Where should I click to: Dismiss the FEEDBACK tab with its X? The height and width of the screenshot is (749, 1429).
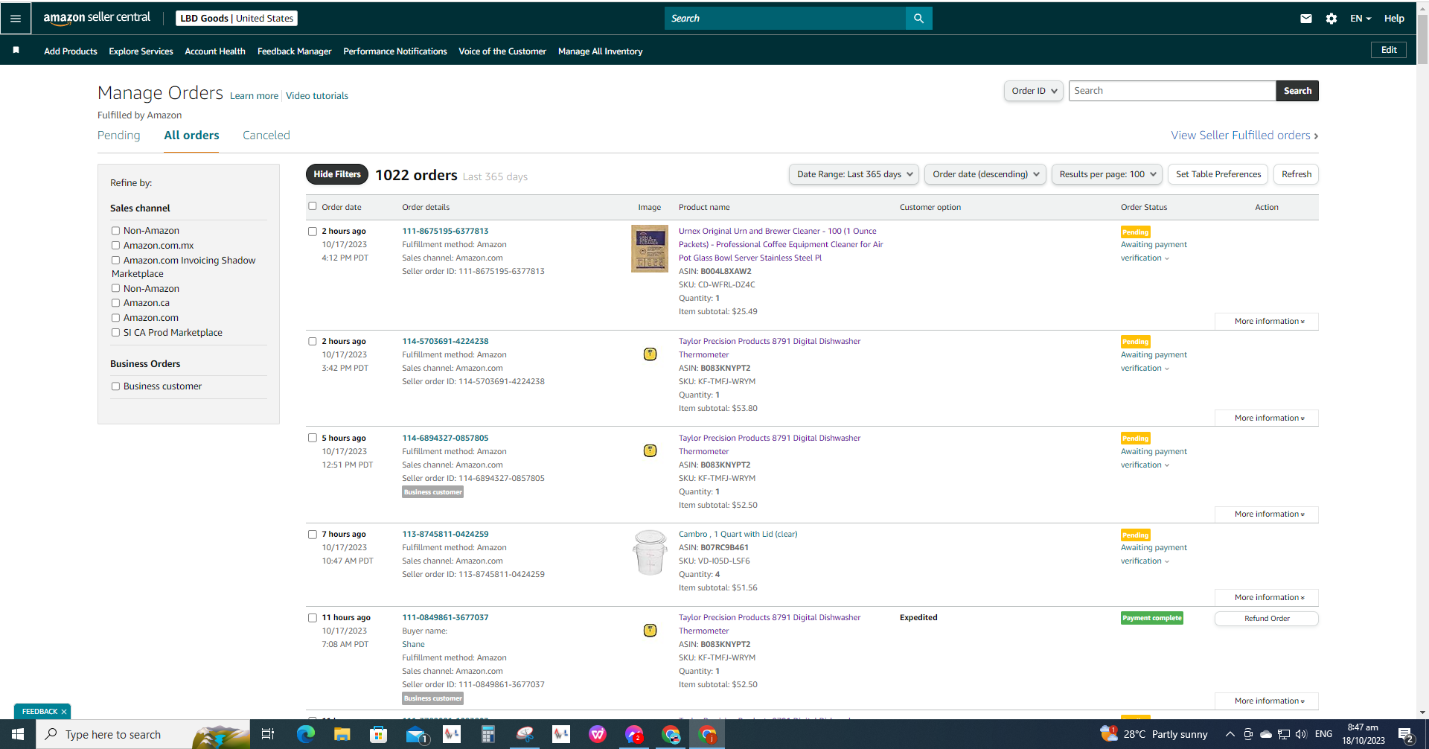pyautogui.click(x=64, y=712)
